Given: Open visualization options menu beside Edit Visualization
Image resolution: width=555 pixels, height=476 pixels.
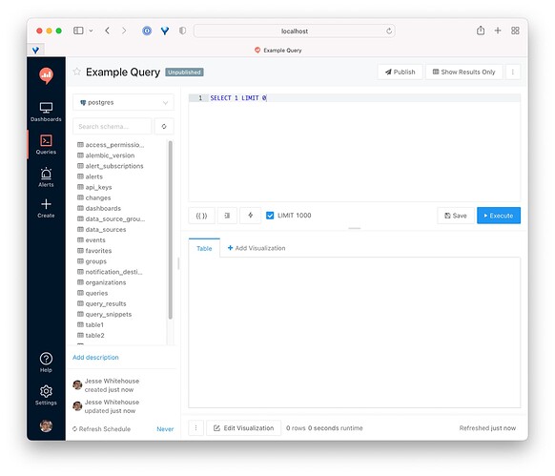Looking at the screenshot, I should [x=195, y=428].
